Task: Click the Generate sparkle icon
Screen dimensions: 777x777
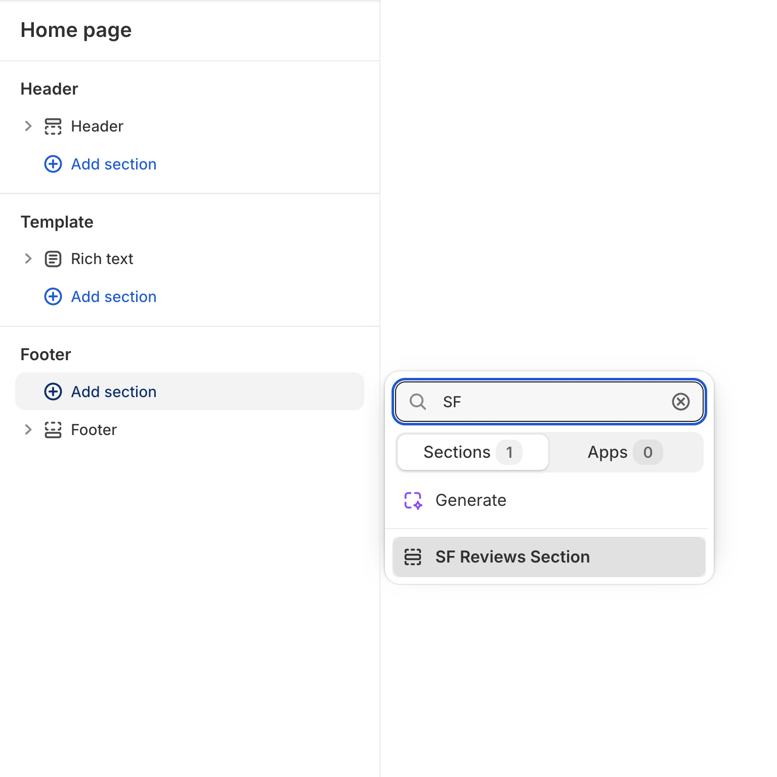Action: [413, 500]
